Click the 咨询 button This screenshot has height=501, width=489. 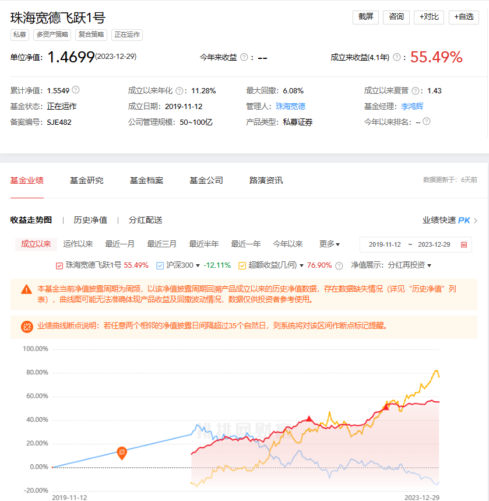coord(396,17)
